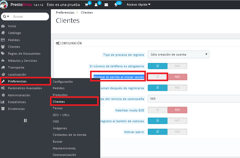Choose SEO + URLs from submenu
The width and height of the screenshot is (240, 158).
click(61, 115)
